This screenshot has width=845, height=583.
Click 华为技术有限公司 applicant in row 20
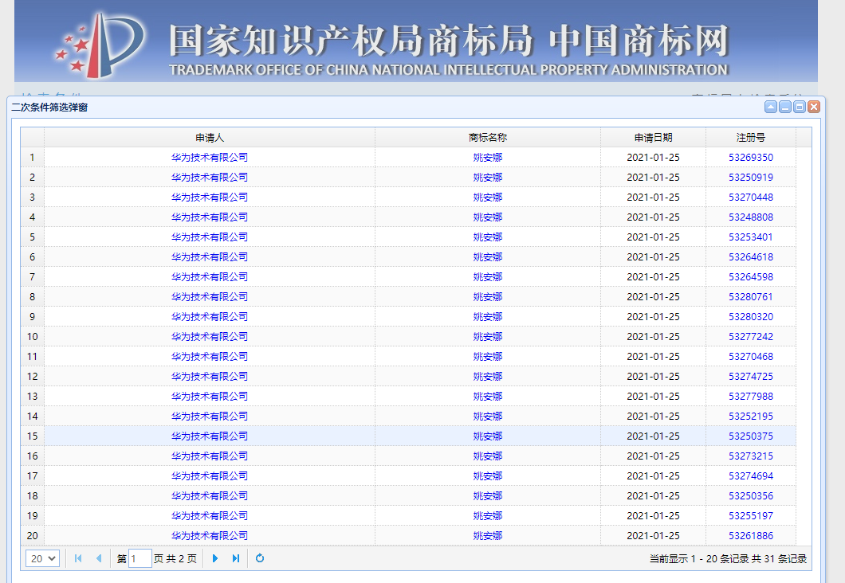tap(210, 536)
